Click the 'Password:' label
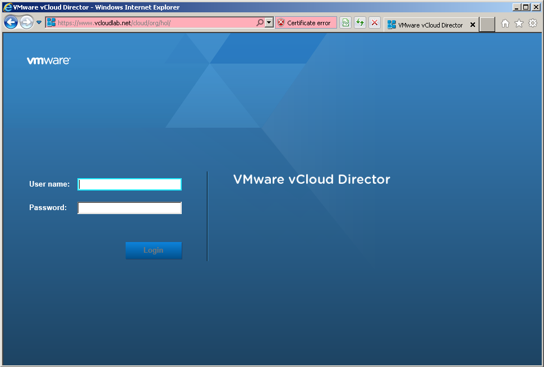Image resolution: width=544 pixels, height=367 pixels. 48,207
